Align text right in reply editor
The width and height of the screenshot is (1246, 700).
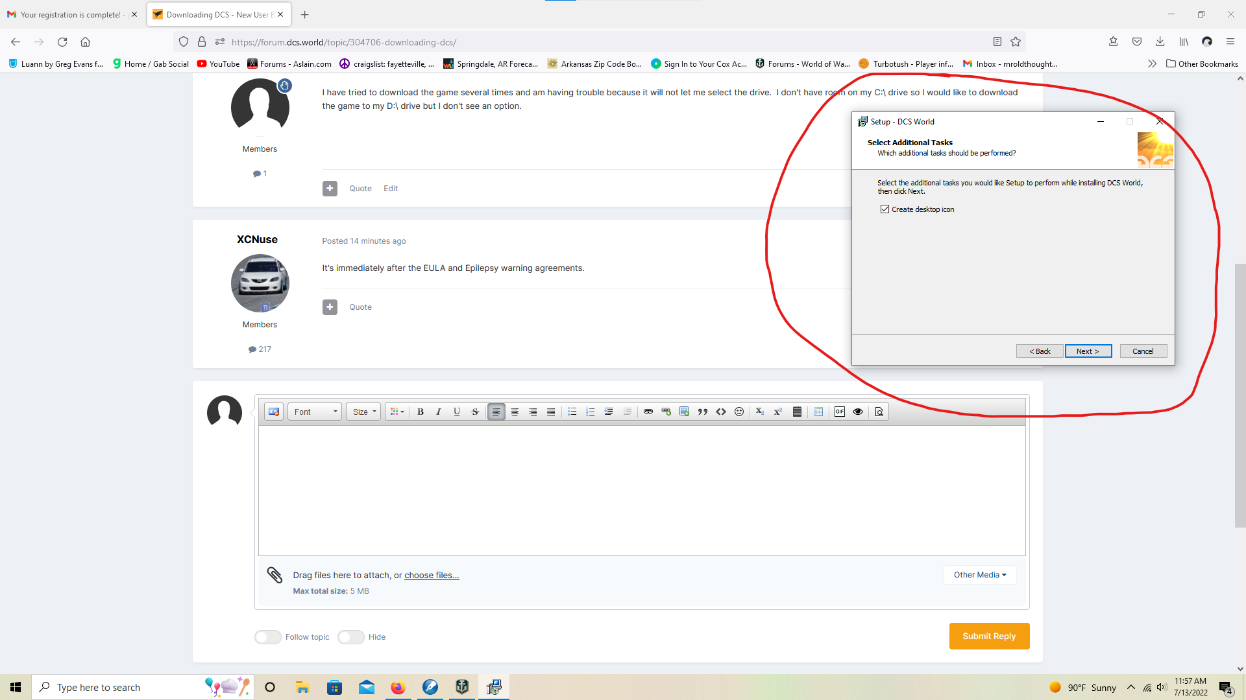(x=533, y=412)
